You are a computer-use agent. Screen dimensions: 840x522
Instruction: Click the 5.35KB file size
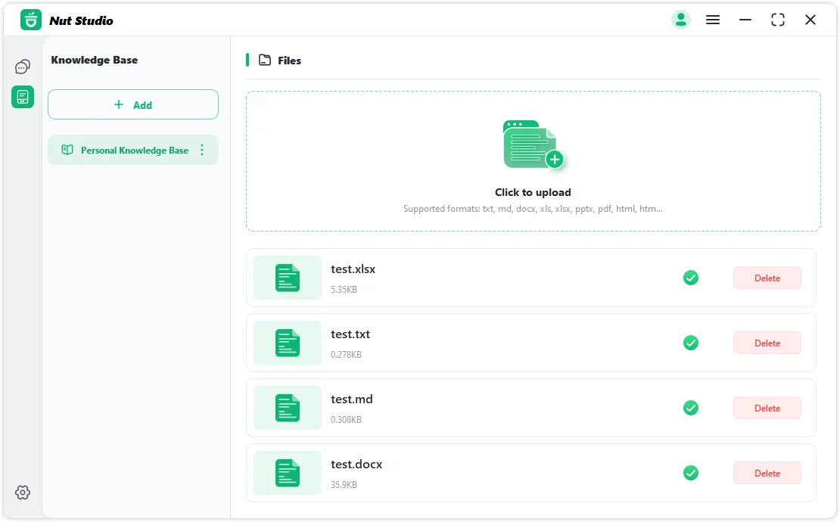pos(344,290)
